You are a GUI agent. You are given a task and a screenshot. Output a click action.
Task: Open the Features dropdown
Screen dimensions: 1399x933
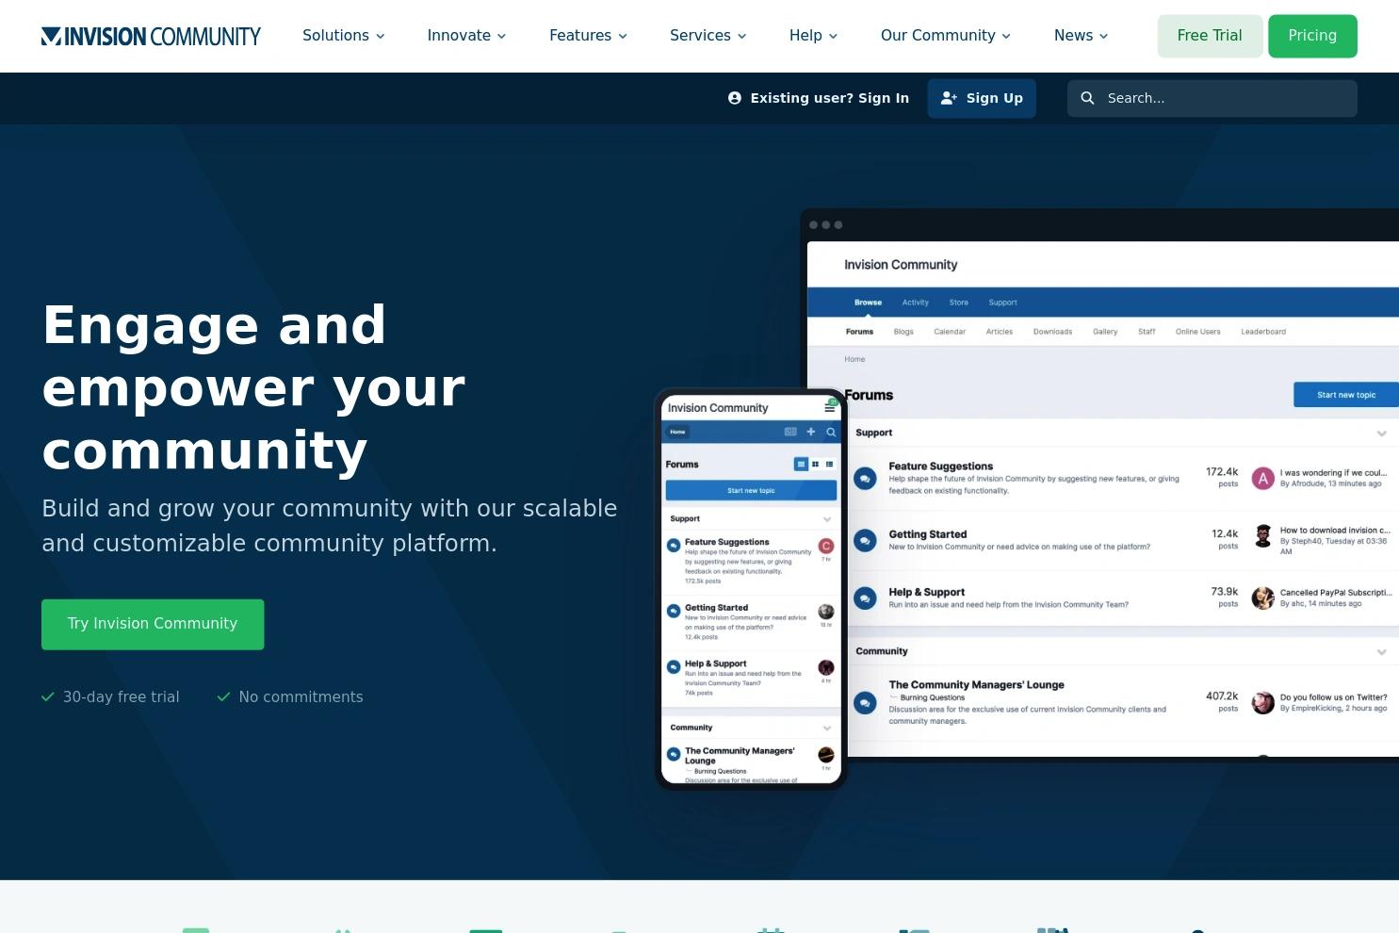pyautogui.click(x=588, y=36)
